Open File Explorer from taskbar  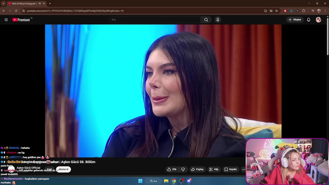tap(166, 181)
